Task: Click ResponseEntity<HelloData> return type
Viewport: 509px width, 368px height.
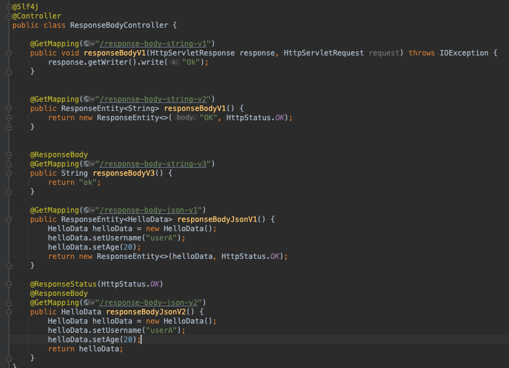Action: pyautogui.click(x=117, y=219)
